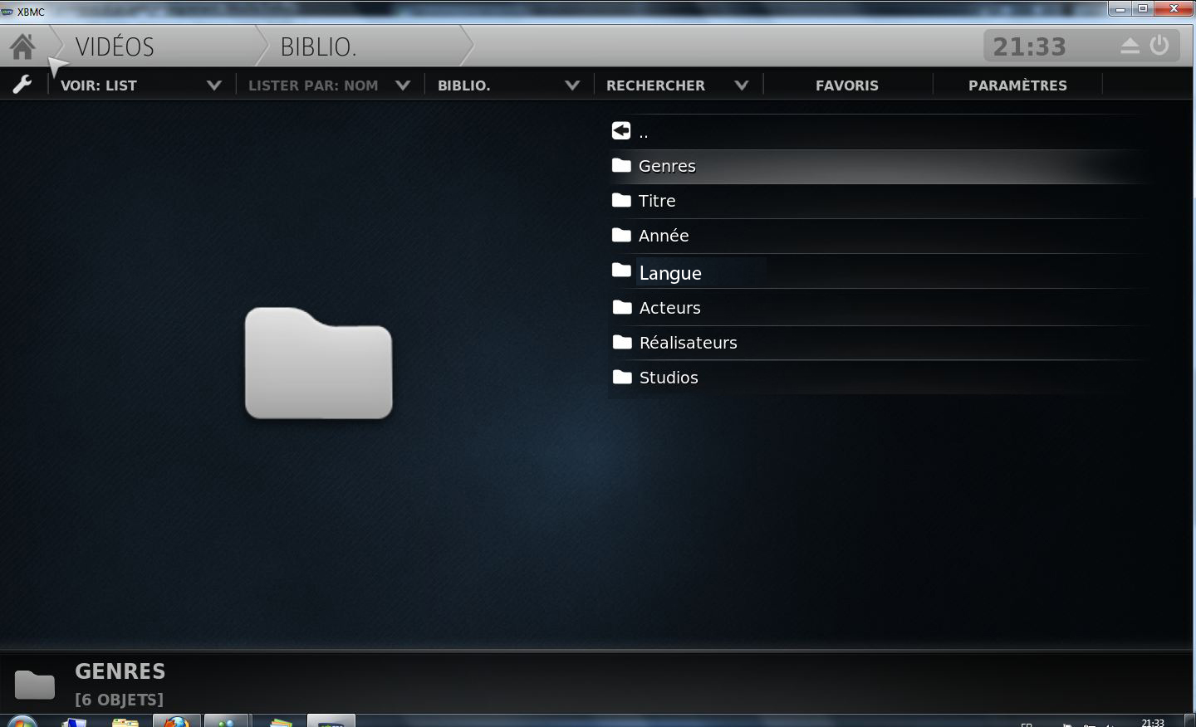Open the Paramètres menu

coord(1017,85)
